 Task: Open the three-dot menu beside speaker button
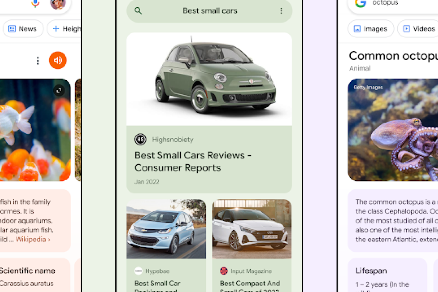coord(37,61)
